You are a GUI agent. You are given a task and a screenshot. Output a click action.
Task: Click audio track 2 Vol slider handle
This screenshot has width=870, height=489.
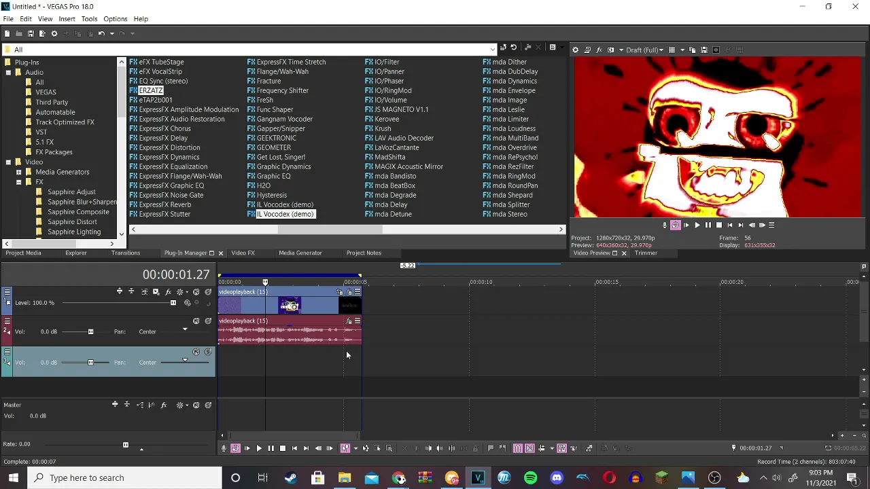tap(90, 331)
